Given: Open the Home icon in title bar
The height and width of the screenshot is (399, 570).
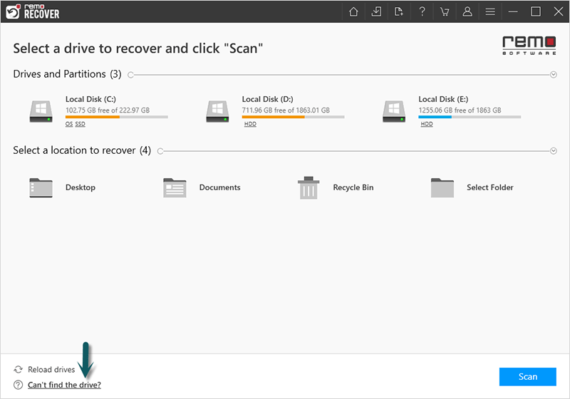Looking at the screenshot, I should point(353,11).
